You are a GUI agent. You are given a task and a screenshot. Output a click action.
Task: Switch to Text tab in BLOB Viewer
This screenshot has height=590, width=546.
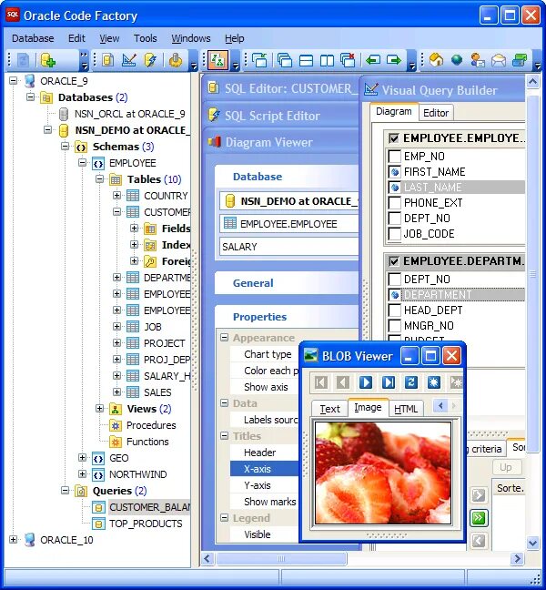coord(329,409)
